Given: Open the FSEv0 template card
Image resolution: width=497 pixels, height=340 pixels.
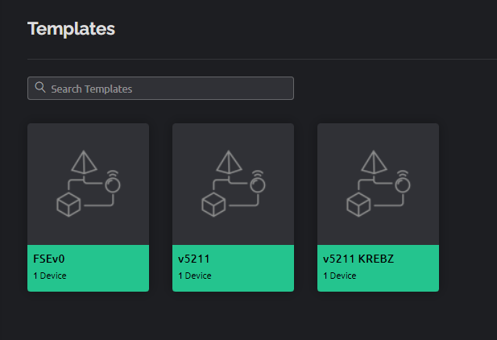Looking at the screenshot, I should point(88,207).
